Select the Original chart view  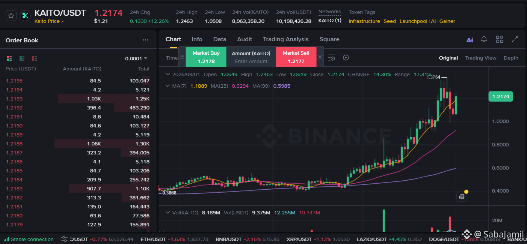point(448,58)
